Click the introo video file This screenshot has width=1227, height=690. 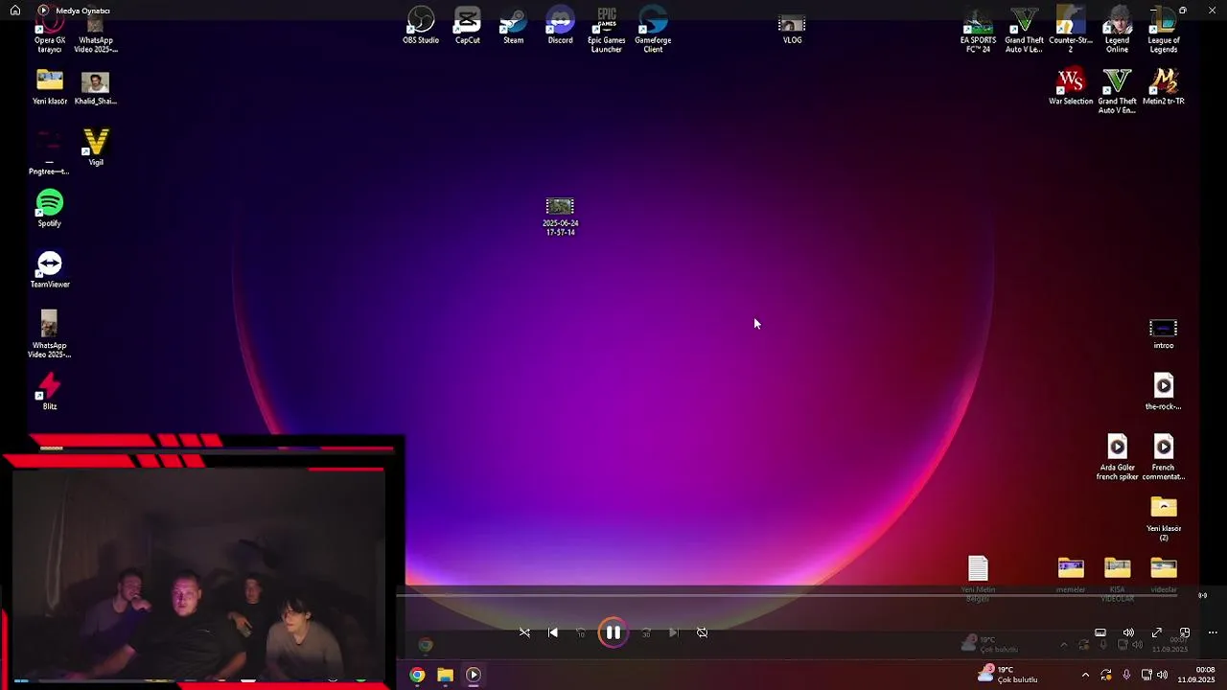(x=1163, y=334)
